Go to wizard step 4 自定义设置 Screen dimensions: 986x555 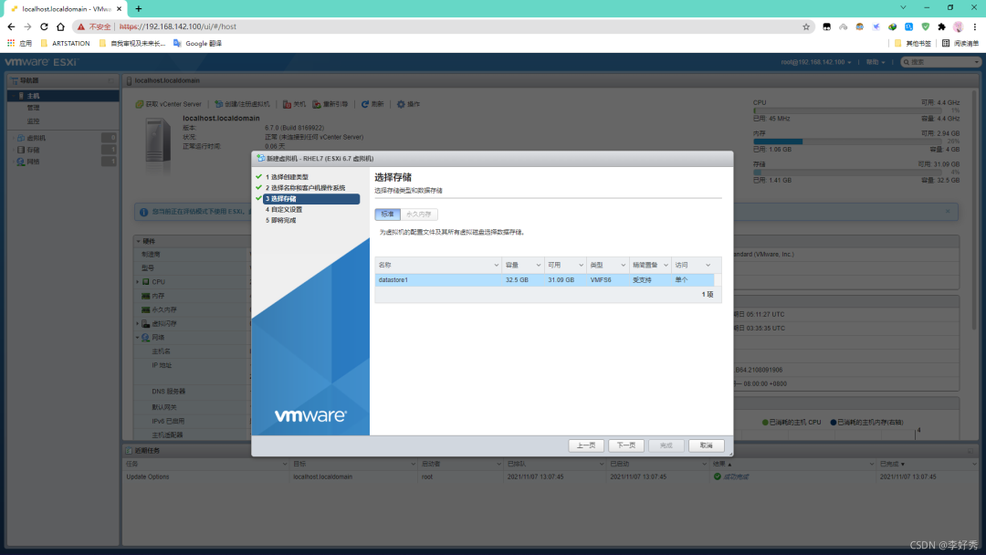pyautogui.click(x=284, y=209)
